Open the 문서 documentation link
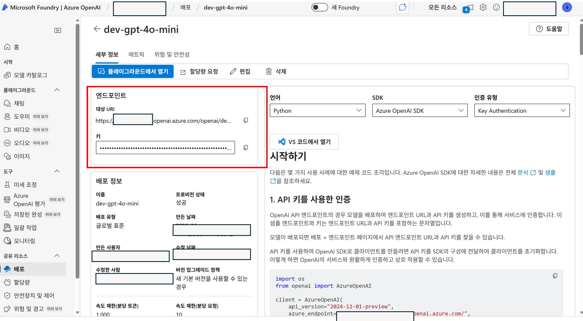The height and width of the screenshot is (321, 583). (x=527, y=173)
